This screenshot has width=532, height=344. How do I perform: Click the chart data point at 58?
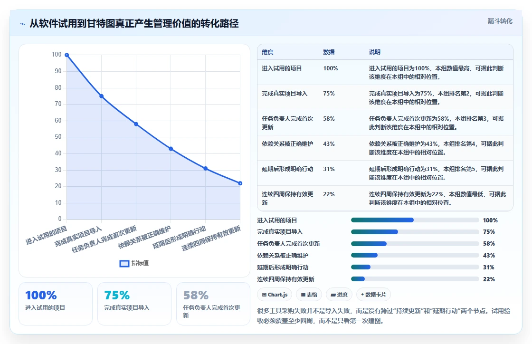[x=136, y=124]
